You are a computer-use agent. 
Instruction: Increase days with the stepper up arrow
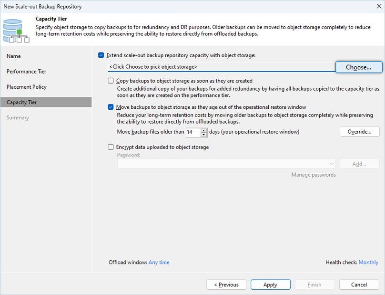pyautogui.click(x=204, y=130)
